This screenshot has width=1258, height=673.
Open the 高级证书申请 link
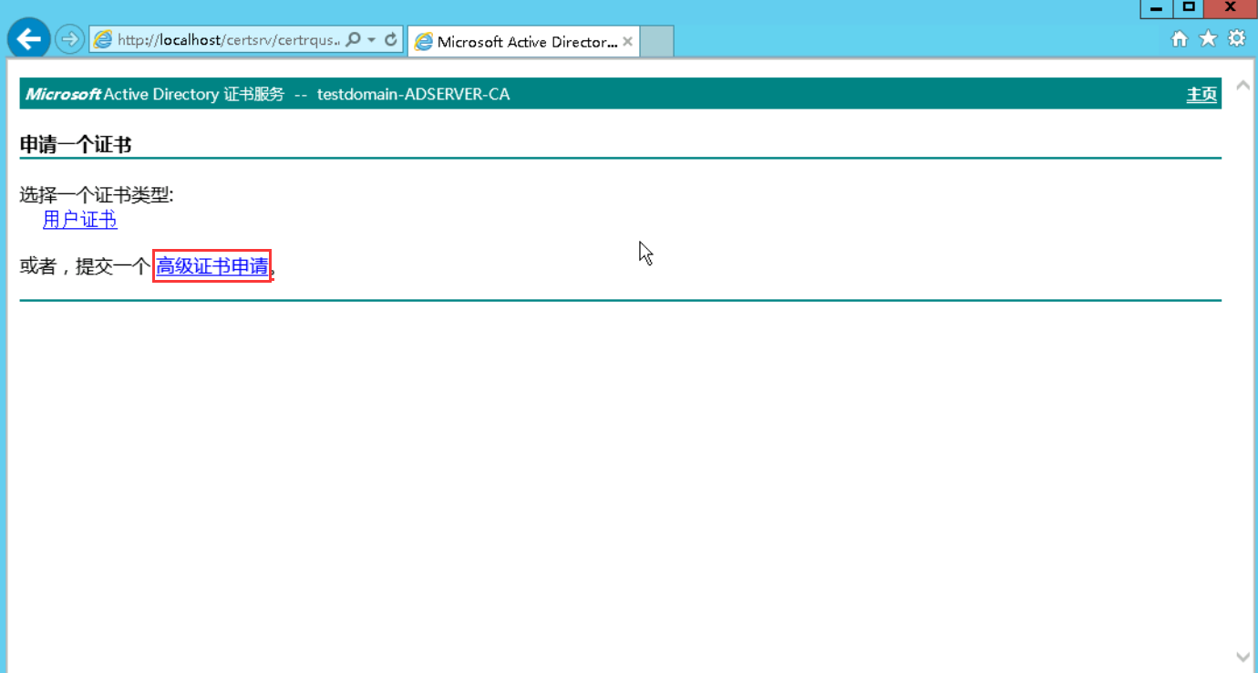tap(212, 266)
